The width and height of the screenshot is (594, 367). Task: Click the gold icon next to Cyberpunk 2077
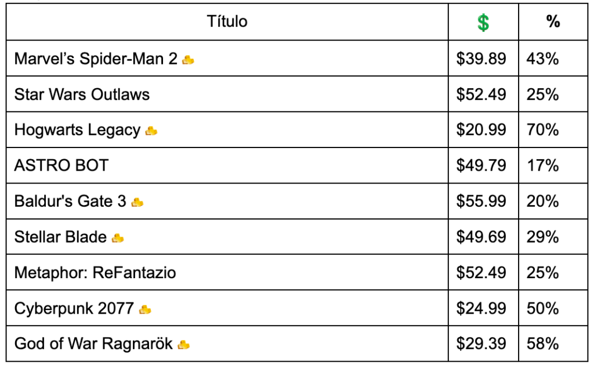coord(145,310)
